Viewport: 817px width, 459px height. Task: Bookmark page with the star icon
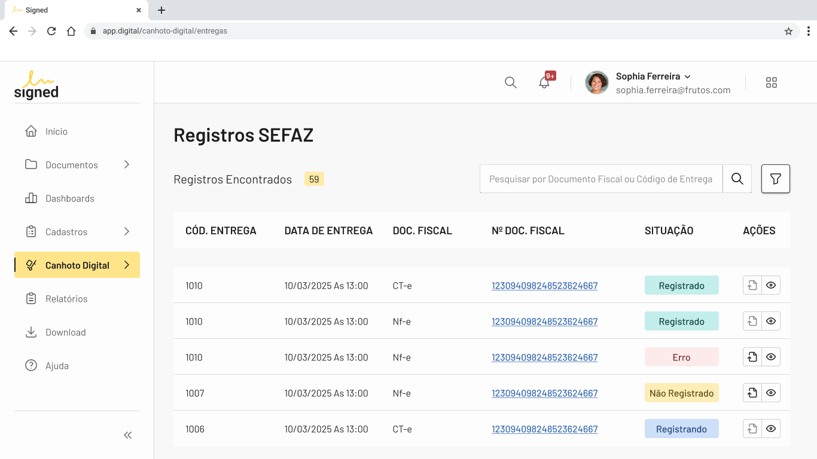pos(788,31)
